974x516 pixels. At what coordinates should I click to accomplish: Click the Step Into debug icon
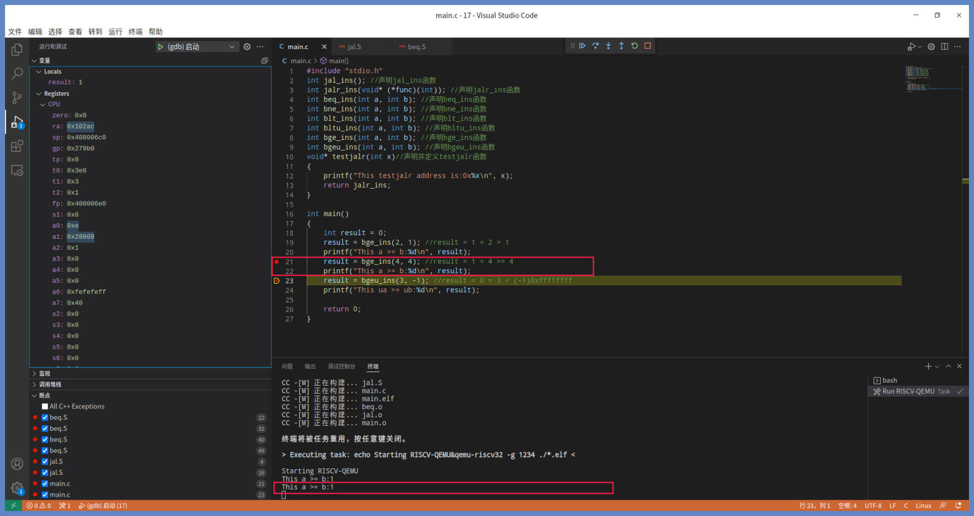click(x=608, y=46)
